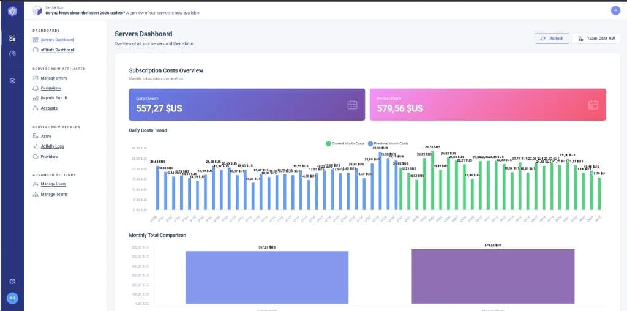Click the purple Previous Month total bar
Screen dimensions: 627x311
point(493,276)
